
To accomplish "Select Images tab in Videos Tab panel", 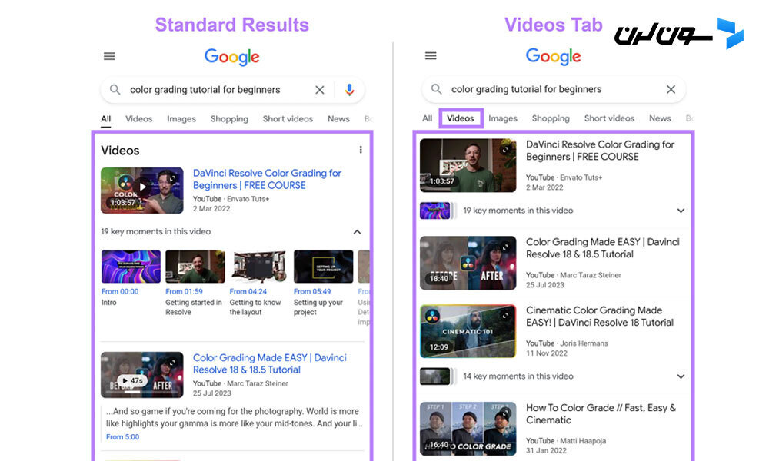I will [x=503, y=118].
